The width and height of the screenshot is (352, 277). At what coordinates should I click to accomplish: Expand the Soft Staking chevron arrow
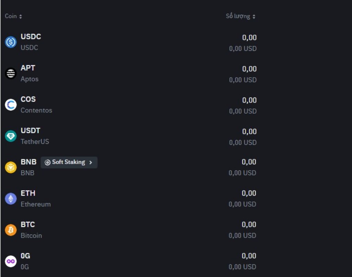[91, 162]
